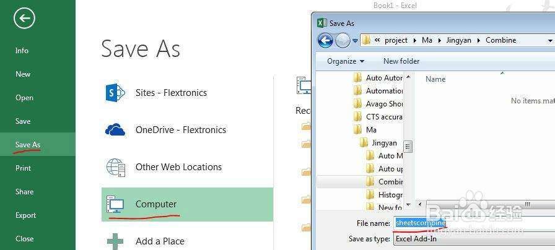
Task: Go to the Open page
Action: [x=24, y=98]
